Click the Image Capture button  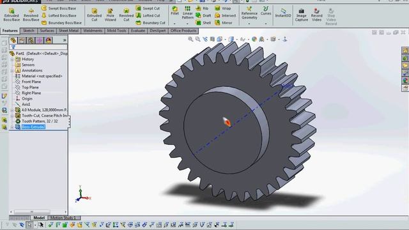click(x=302, y=15)
